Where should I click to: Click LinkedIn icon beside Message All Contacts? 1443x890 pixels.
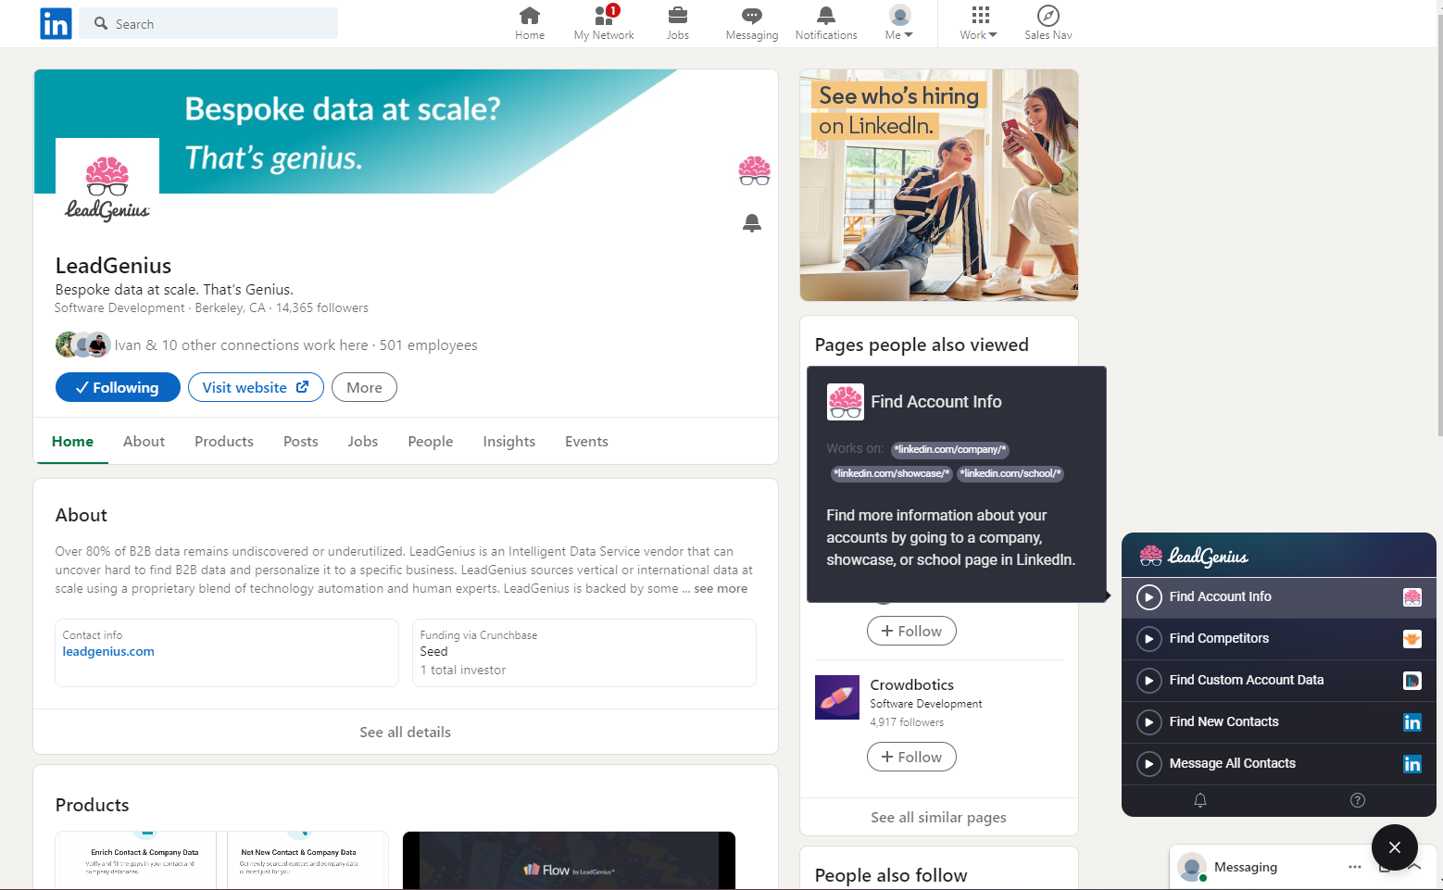coord(1412,764)
